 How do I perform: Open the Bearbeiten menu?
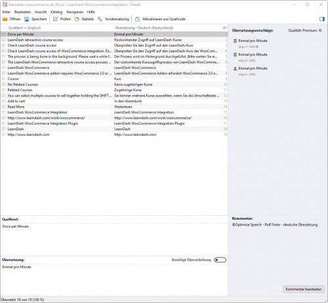(22, 12)
